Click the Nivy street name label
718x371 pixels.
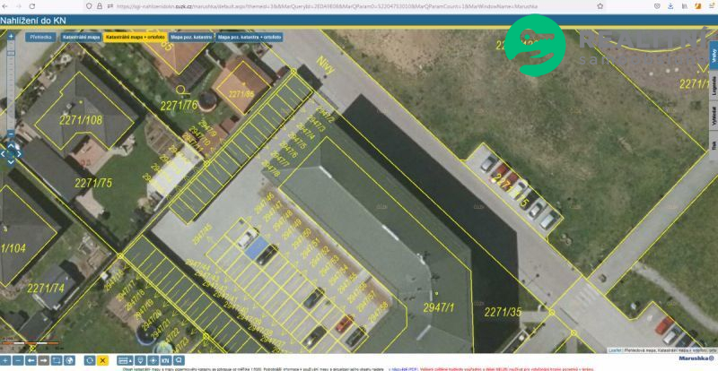click(x=326, y=65)
